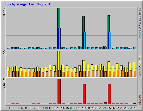The image size is (143, 111).
Task: Click day label 6 on the x-axis
Action: 30,108
